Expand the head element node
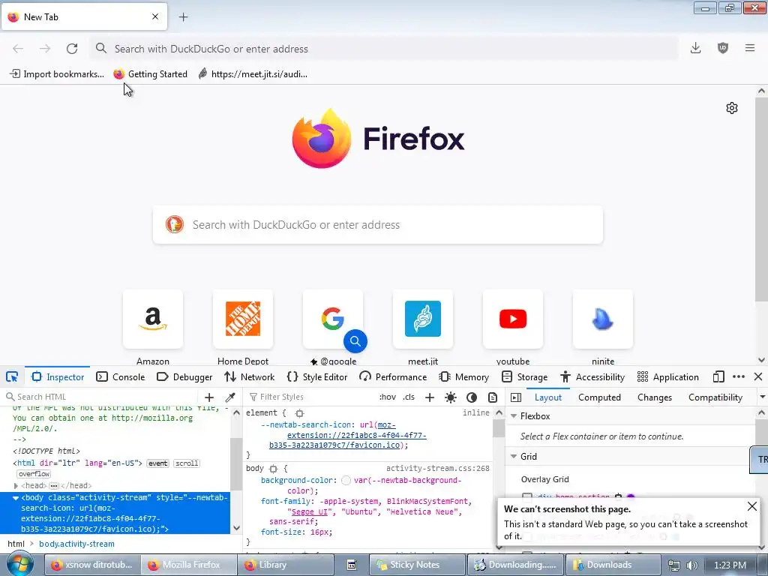This screenshot has height=576, width=768. [x=16, y=486]
